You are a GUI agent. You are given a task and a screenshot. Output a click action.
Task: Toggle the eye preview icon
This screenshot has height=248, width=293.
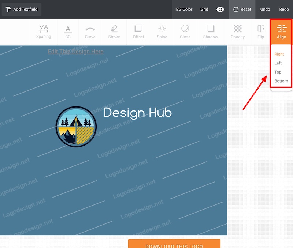[220, 10]
